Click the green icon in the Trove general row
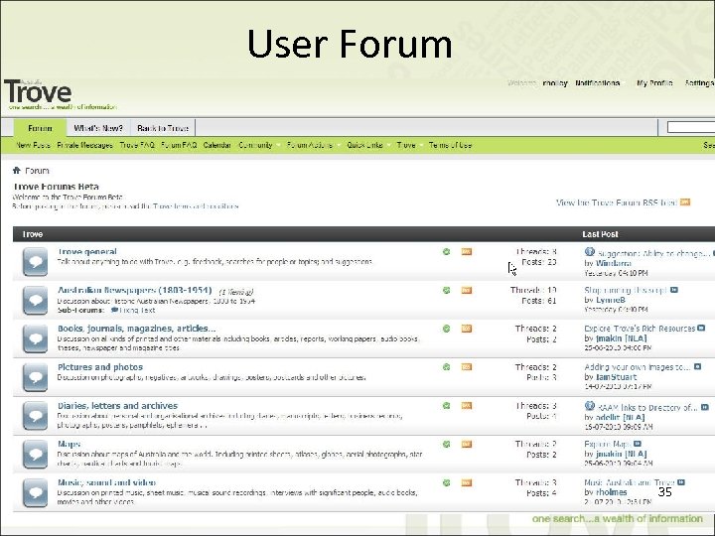 click(447, 251)
